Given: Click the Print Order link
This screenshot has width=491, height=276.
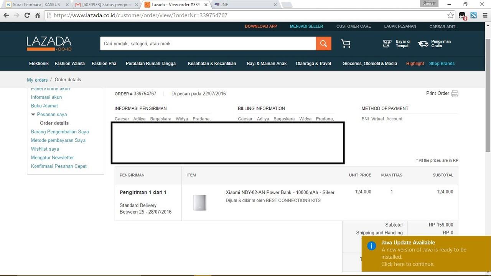Looking at the screenshot, I should [438, 94].
